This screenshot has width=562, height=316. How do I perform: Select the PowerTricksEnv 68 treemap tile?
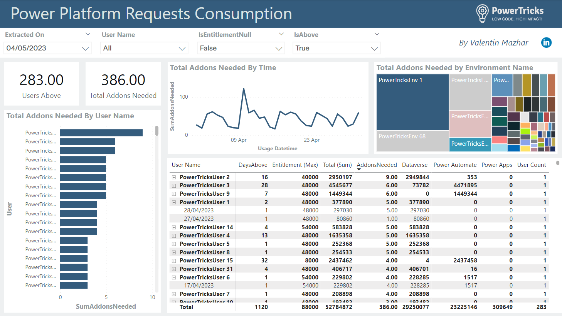coord(412,141)
